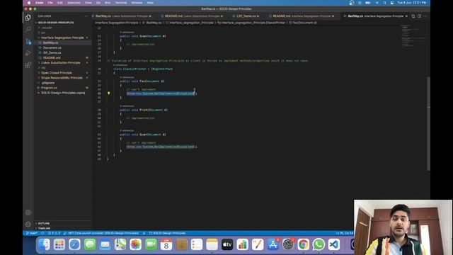Viewport: 453px width, 255px height.
Task: Click the FaxDocument breadcrumb segment
Action: point(304,23)
